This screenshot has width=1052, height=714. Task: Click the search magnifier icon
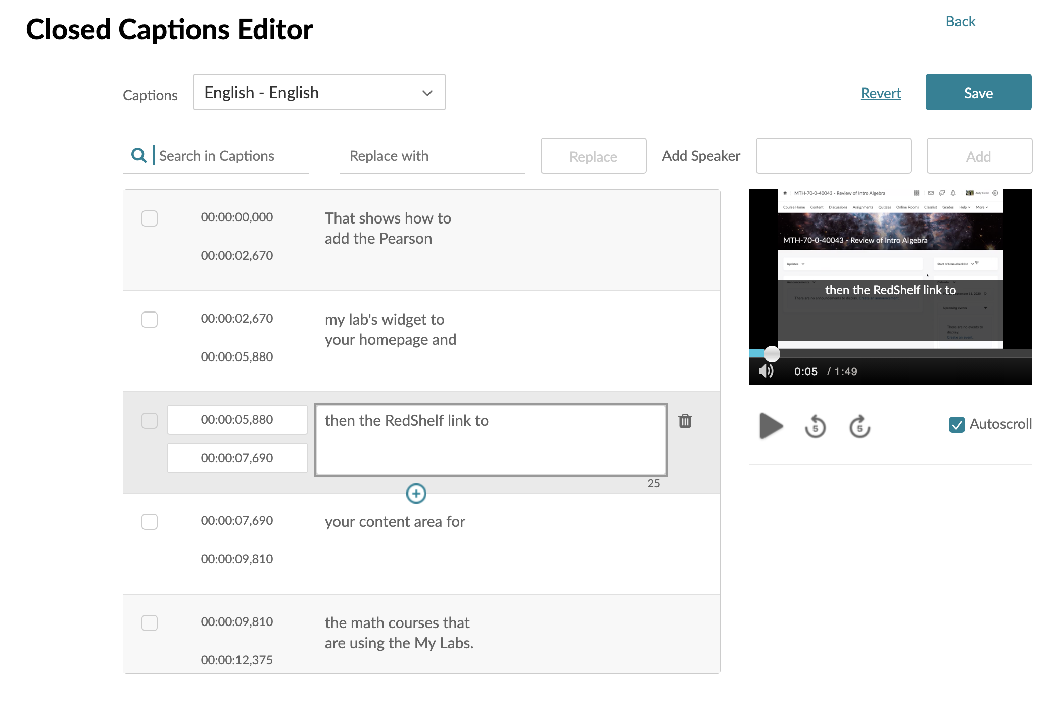click(x=138, y=155)
